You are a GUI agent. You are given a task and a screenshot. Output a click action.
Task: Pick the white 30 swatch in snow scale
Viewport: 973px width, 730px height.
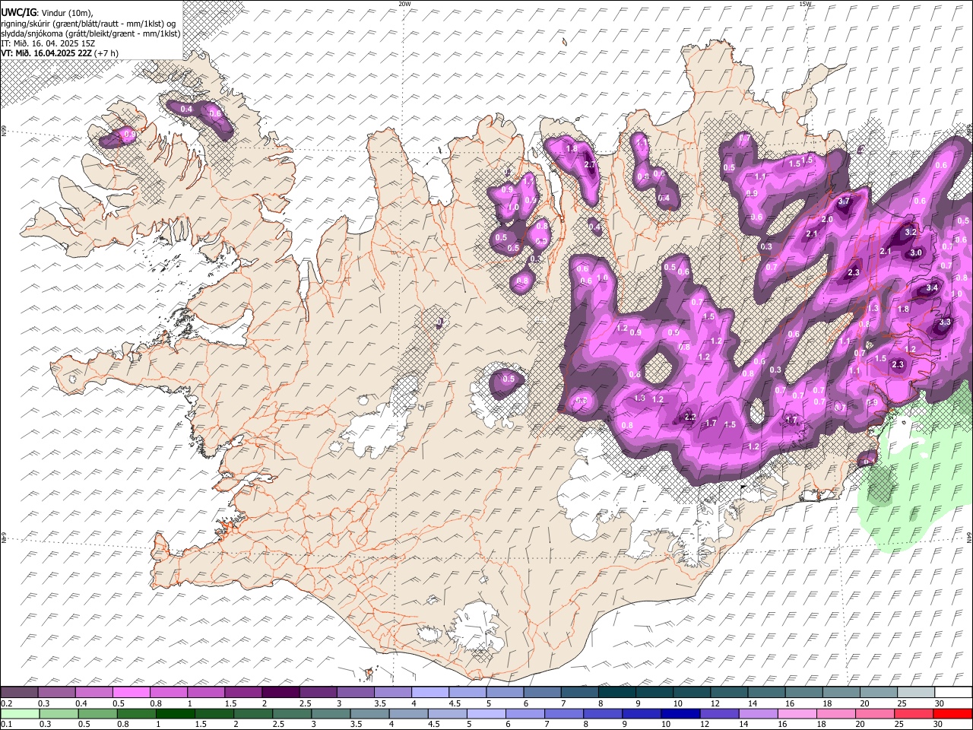pyautogui.click(x=952, y=693)
